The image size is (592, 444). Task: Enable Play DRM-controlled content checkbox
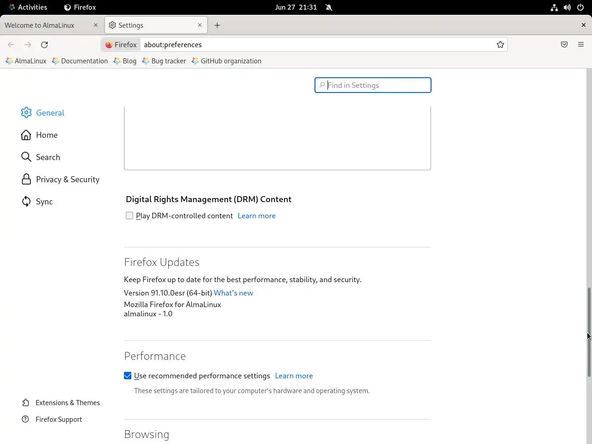tap(129, 216)
